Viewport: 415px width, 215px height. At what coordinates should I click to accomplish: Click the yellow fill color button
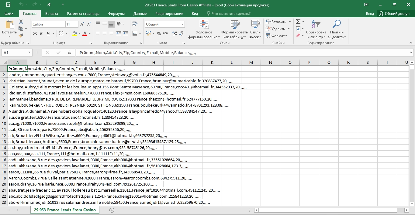click(74, 33)
